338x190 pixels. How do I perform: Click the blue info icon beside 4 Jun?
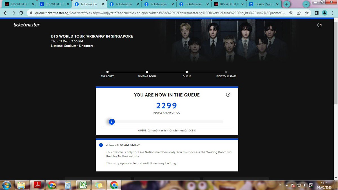(101, 145)
